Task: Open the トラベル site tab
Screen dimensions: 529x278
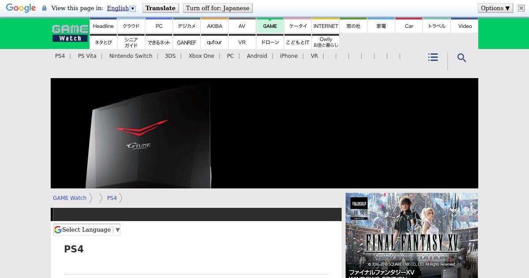Action: click(x=436, y=26)
